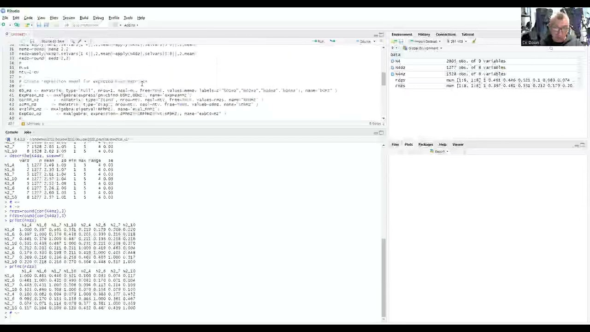The image size is (590, 332).
Task: Open the Import Dataset dropdown
Action: click(426, 41)
